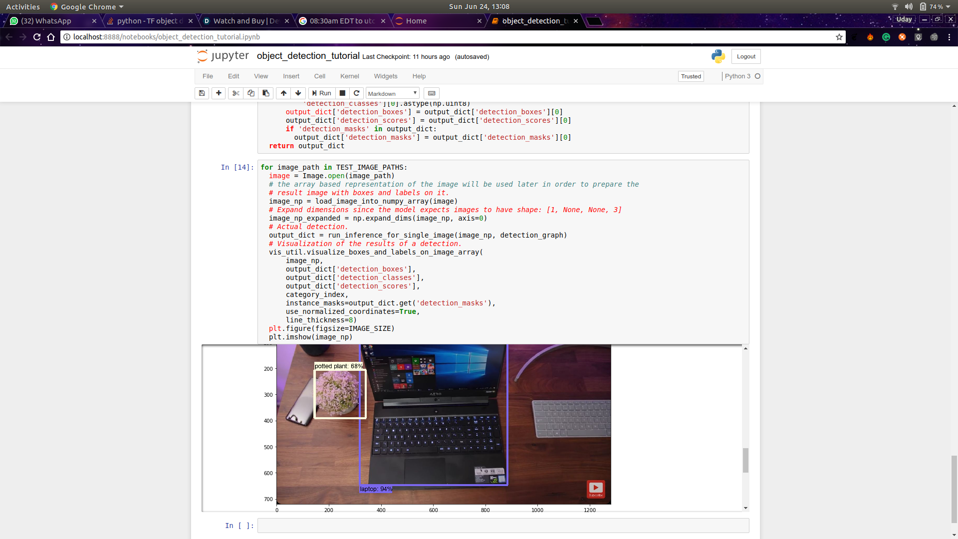The image size is (958, 539).
Task: Interrupt the kernel with stop icon
Action: (x=342, y=93)
